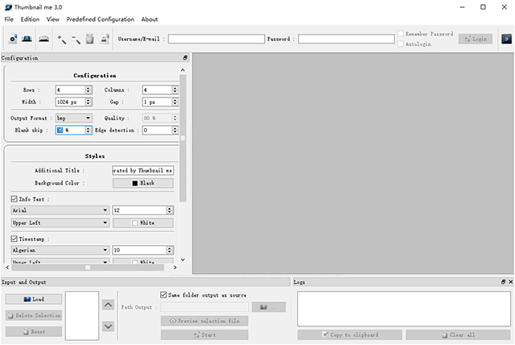The image size is (515, 345).
Task: Open the Output Format dropdown
Action: (x=73, y=118)
